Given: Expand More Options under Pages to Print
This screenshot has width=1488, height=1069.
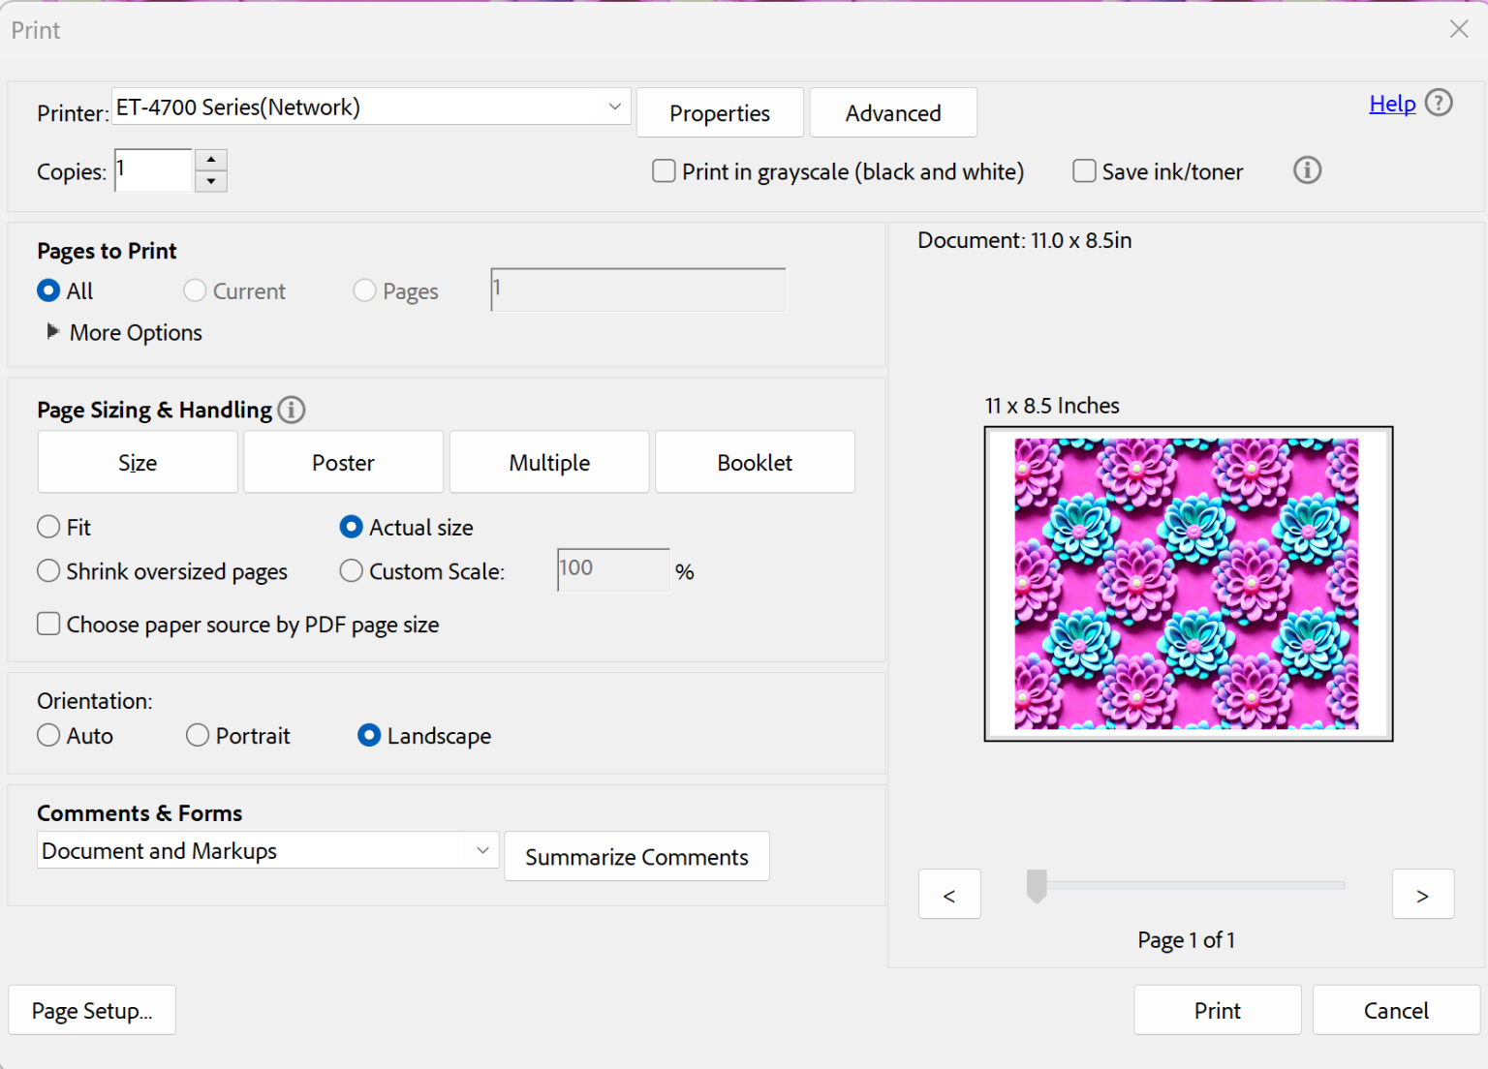Looking at the screenshot, I should [x=53, y=332].
